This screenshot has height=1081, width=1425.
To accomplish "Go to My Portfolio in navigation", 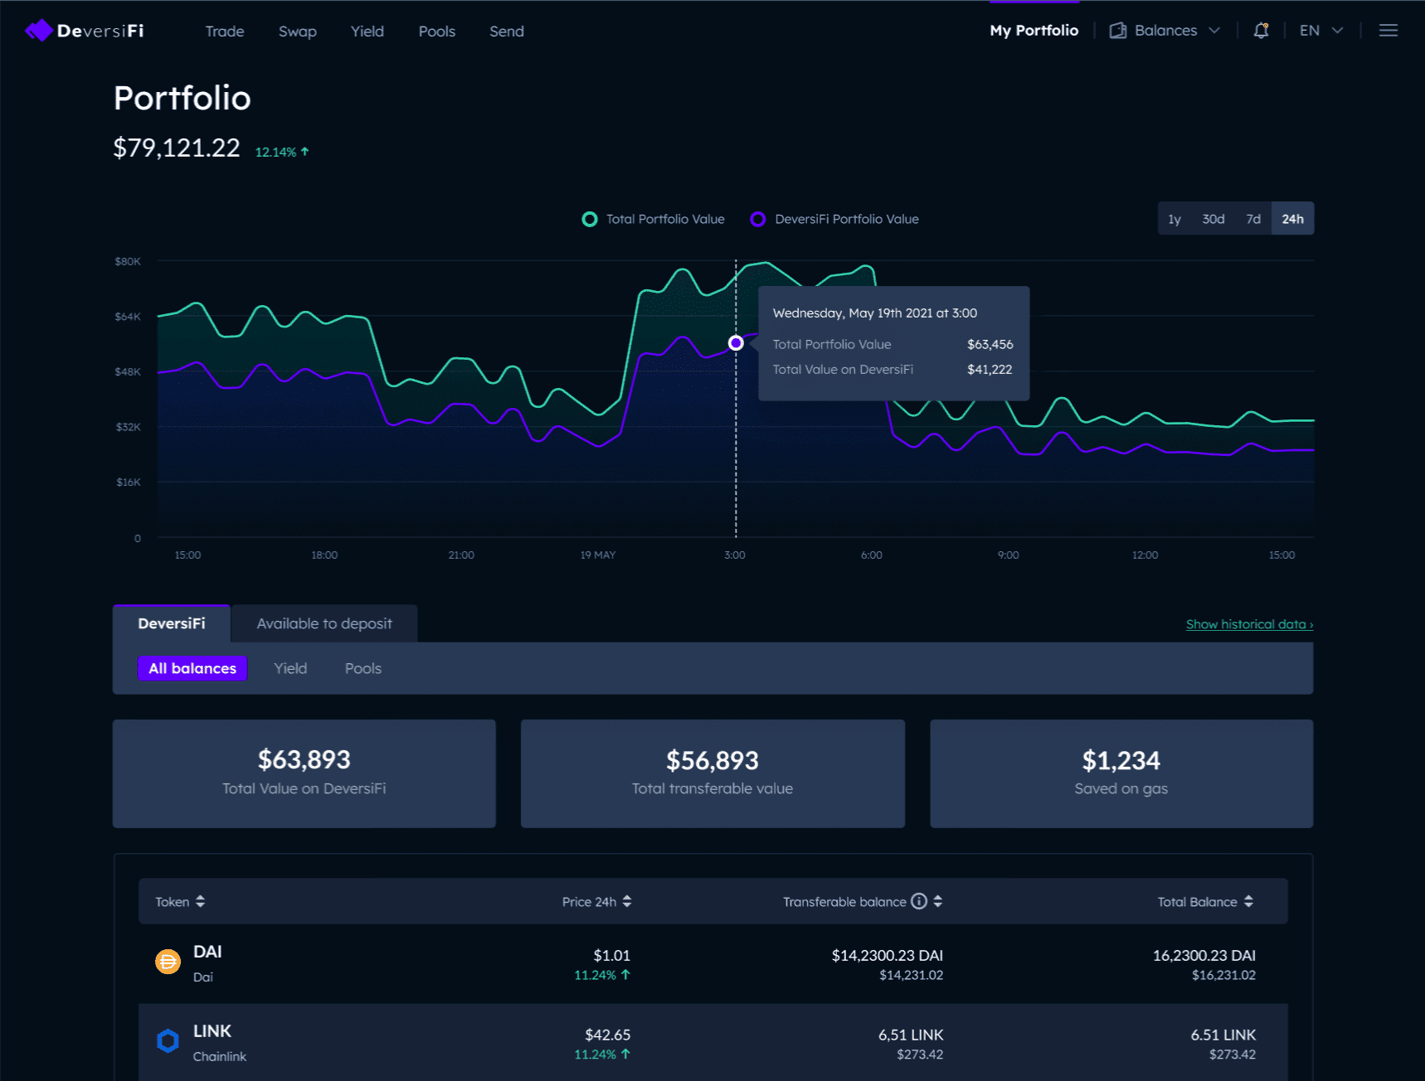I will [1033, 31].
